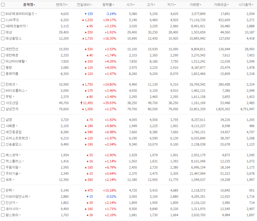Tick the select-all checkbox in header
The width and height of the screenshot is (257, 221).
(x=3, y=5)
